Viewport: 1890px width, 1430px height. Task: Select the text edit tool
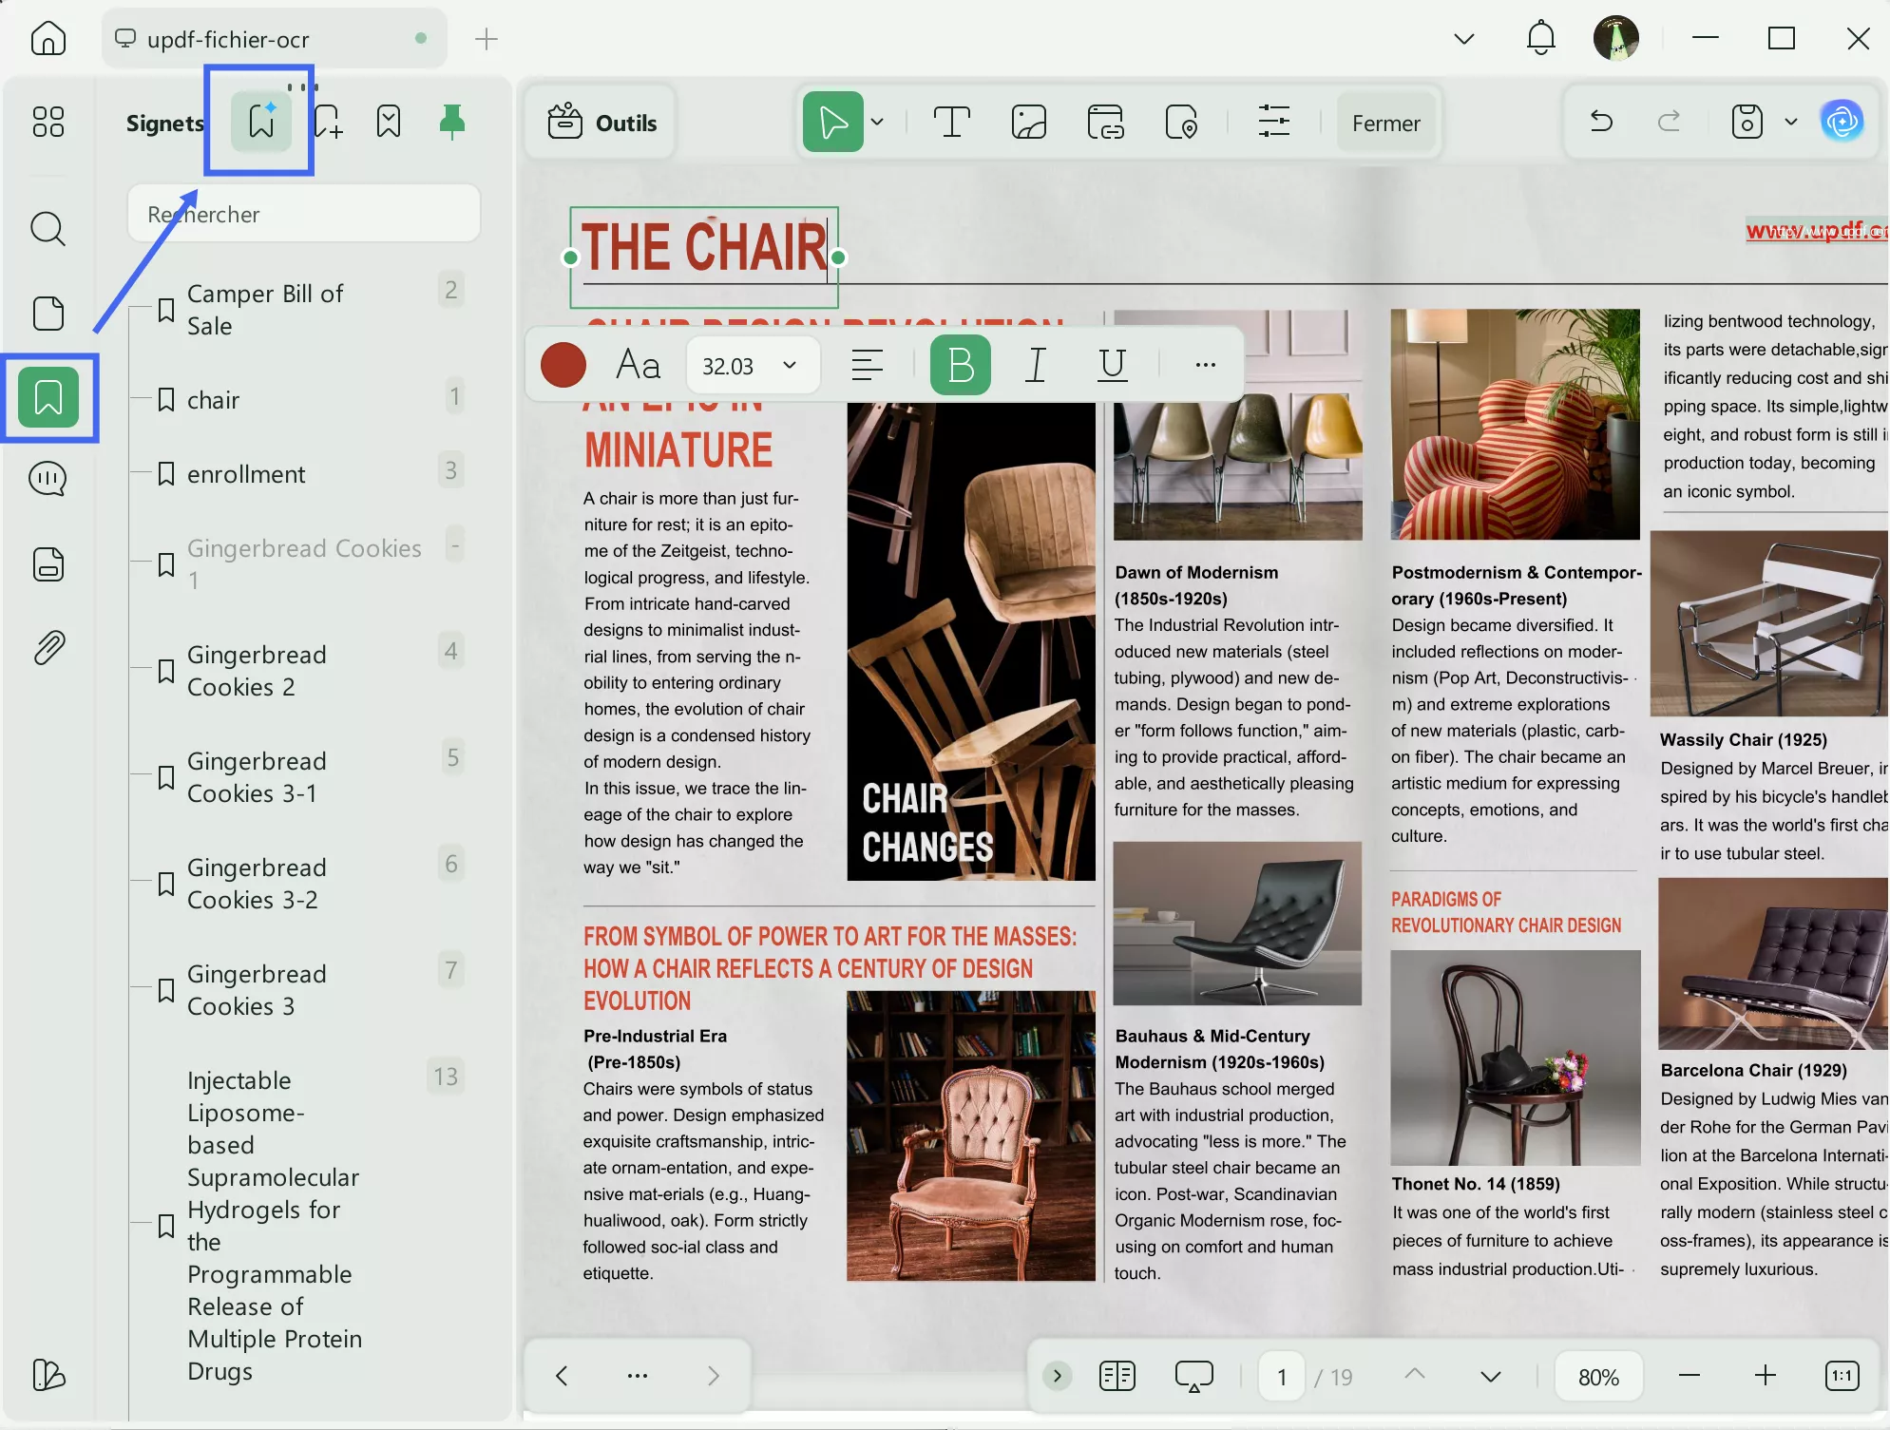pyautogui.click(x=951, y=123)
